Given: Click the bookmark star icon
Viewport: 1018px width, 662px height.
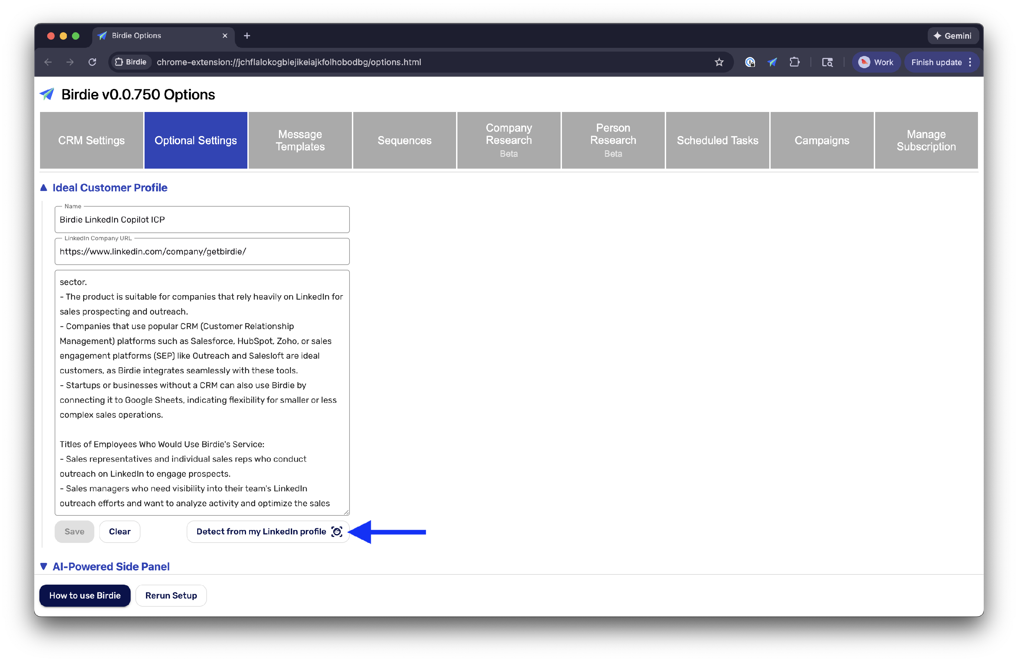Looking at the screenshot, I should click(719, 62).
